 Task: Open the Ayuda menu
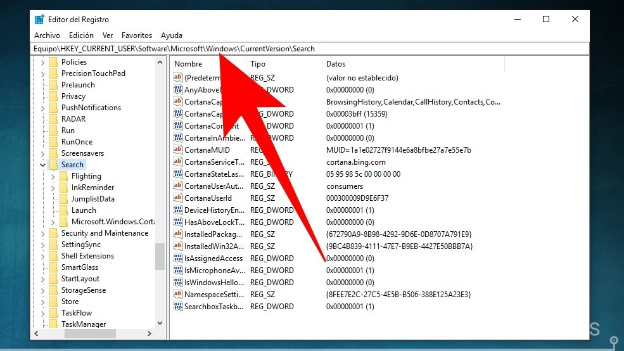(172, 35)
